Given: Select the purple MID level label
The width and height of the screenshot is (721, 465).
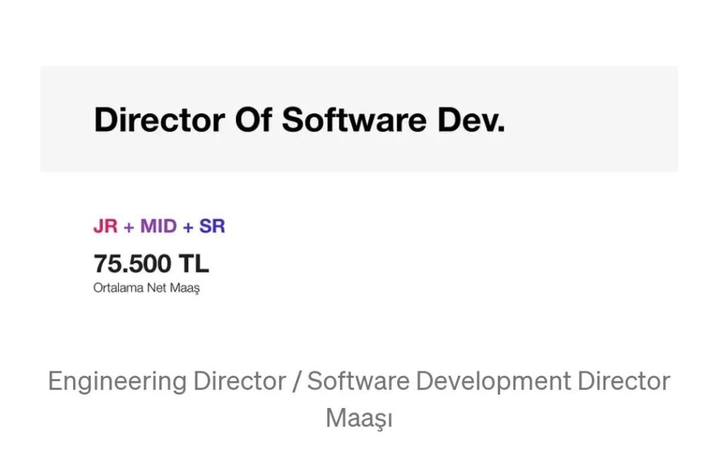Looking at the screenshot, I should (x=158, y=227).
